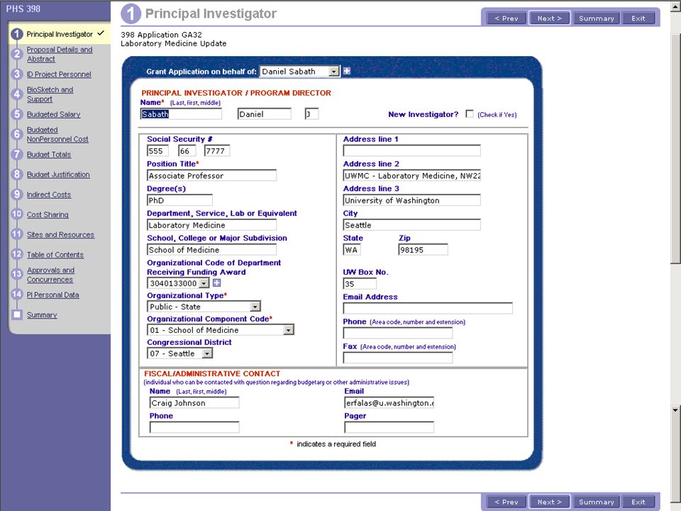This screenshot has width=681, height=511.
Task: Click the top Next button
Action: (x=549, y=18)
